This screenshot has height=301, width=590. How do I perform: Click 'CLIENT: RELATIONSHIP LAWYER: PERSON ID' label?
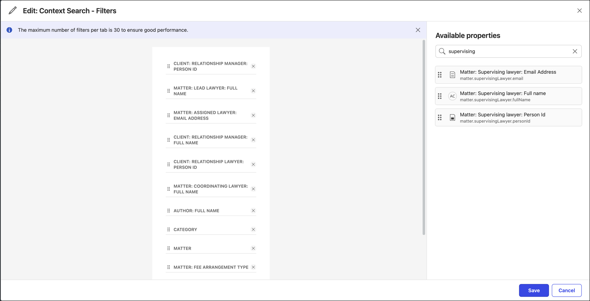[x=209, y=164]
